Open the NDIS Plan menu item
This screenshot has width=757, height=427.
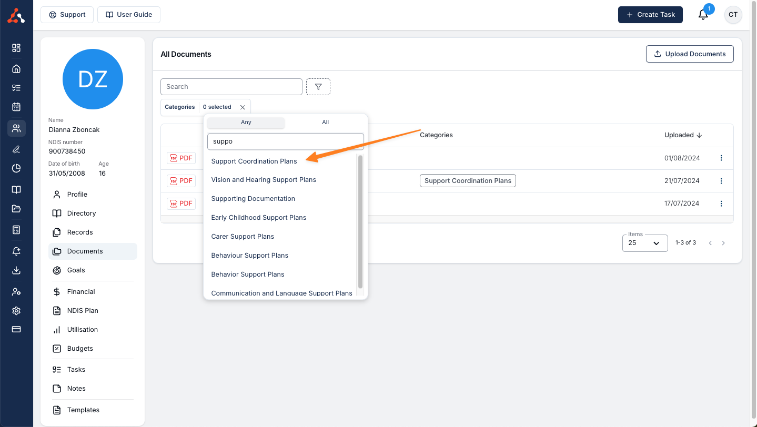[83, 311]
